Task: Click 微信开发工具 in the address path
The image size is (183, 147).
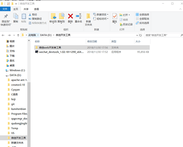Action: click(63, 35)
